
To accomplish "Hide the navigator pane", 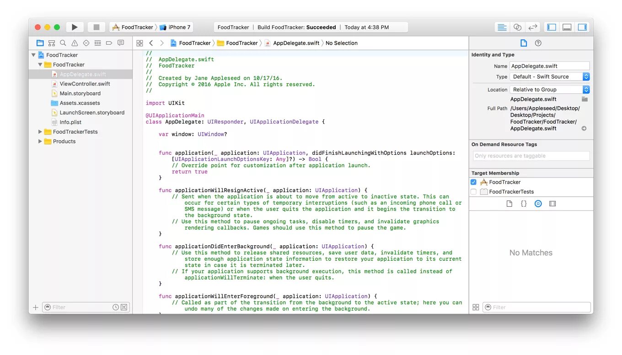I will coord(552,27).
